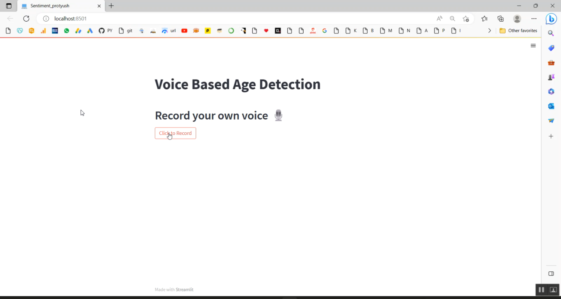Screen dimensions: 561x299
Task: Open browser Settings and more menu
Action: tap(534, 19)
